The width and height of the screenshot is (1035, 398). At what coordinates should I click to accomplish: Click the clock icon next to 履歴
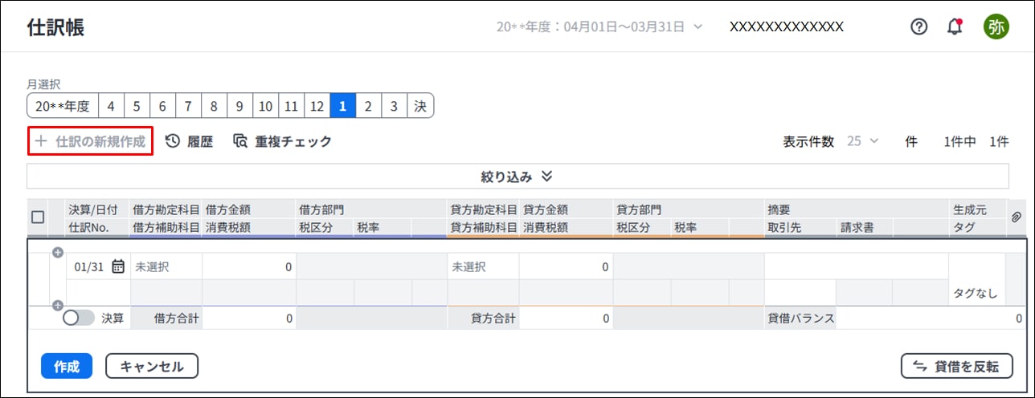point(173,141)
